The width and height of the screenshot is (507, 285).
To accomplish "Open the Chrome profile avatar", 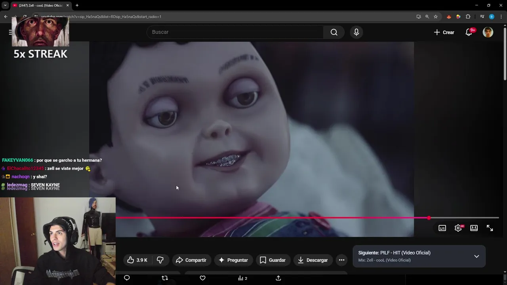I will point(492,17).
